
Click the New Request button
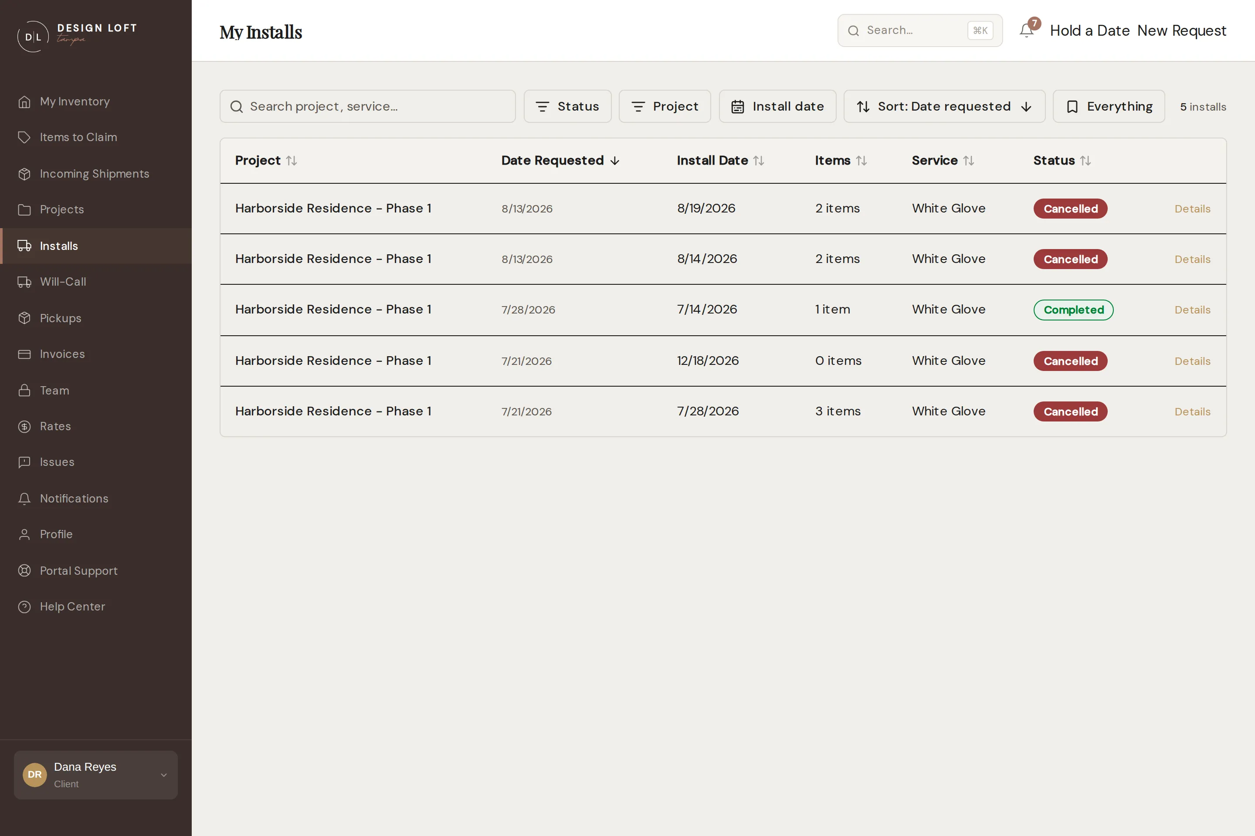[1181, 30]
